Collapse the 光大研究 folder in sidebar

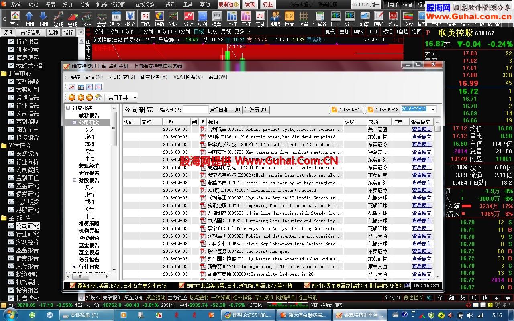[x=4, y=146]
